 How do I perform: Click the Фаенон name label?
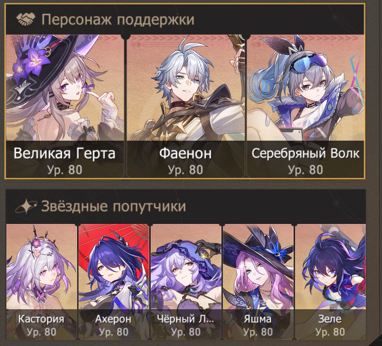click(186, 153)
